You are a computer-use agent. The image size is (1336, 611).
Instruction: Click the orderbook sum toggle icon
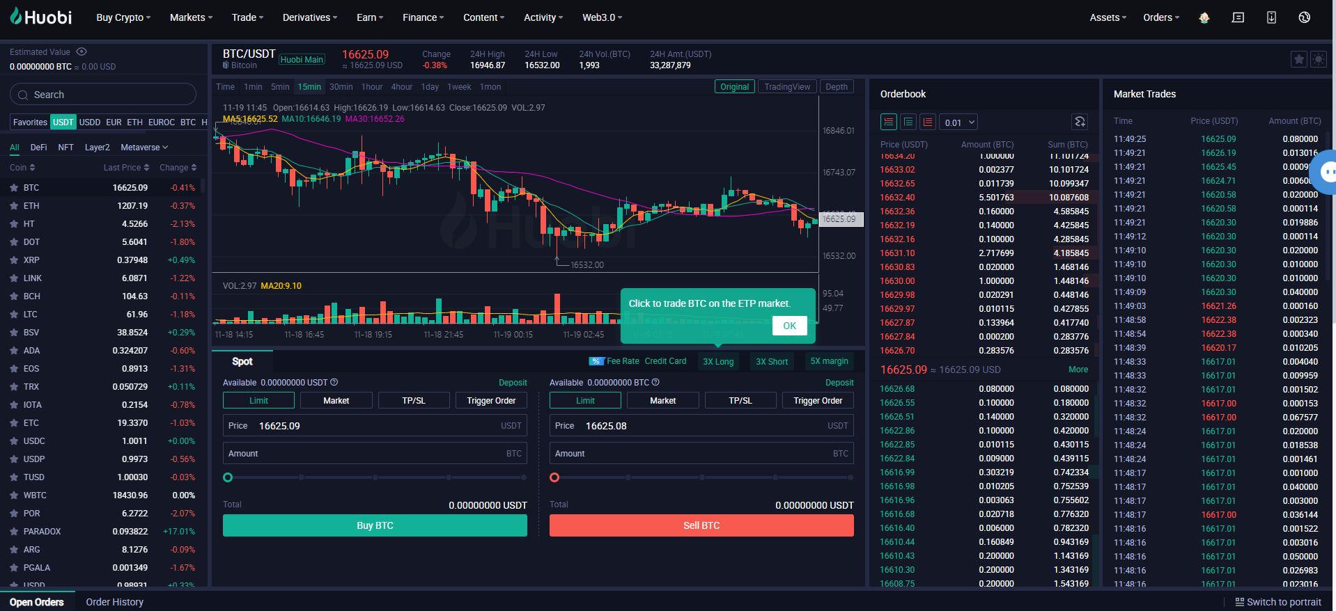1080,122
